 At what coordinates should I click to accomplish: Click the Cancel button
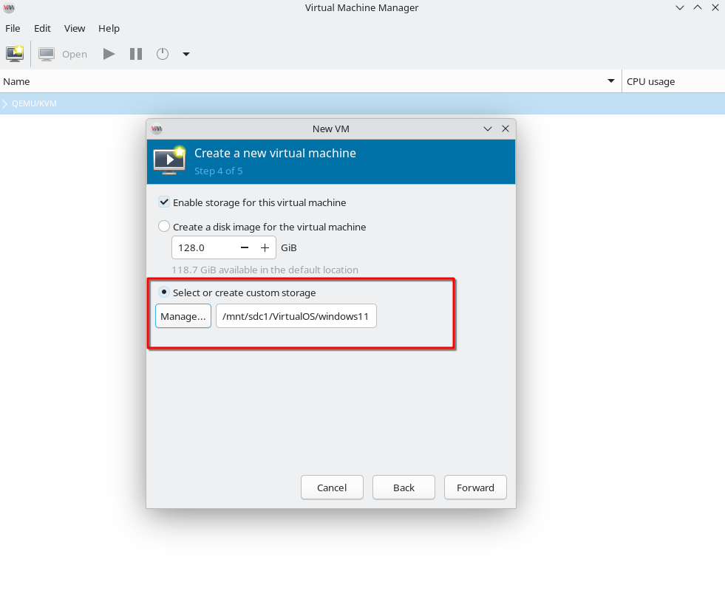(x=332, y=488)
